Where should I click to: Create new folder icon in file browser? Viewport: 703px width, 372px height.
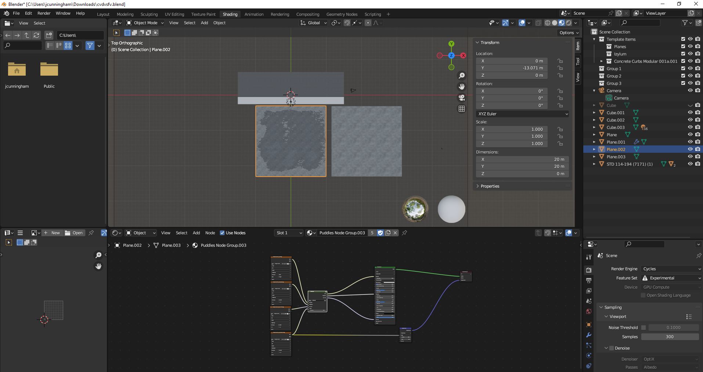point(49,35)
